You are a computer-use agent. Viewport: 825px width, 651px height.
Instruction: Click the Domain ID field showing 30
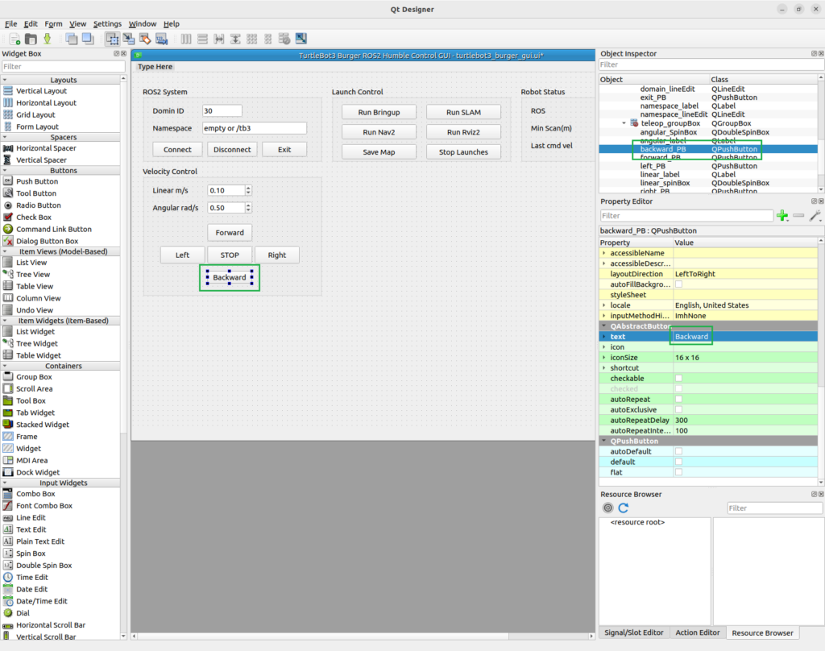[222, 111]
